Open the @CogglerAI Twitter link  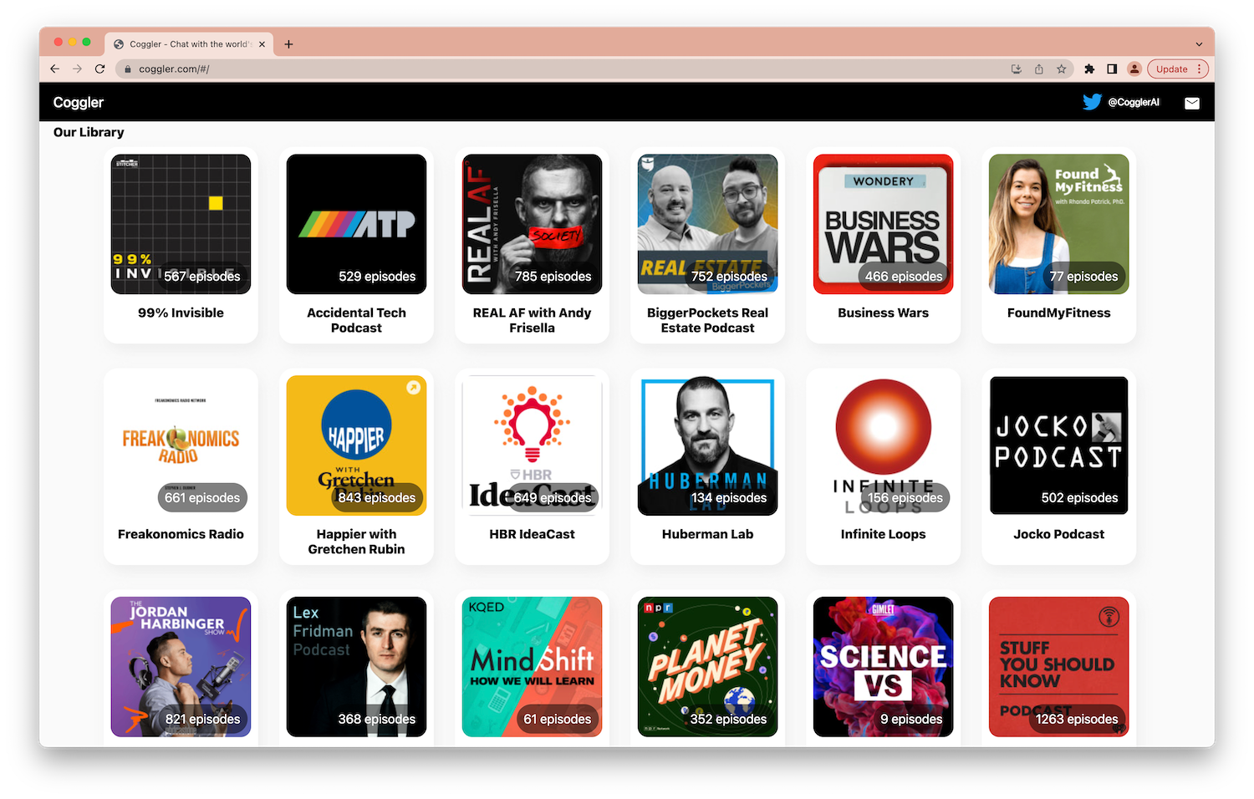point(1134,102)
